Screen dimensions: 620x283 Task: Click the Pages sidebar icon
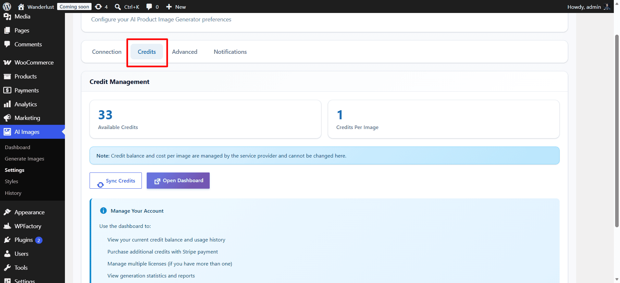point(7,30)
